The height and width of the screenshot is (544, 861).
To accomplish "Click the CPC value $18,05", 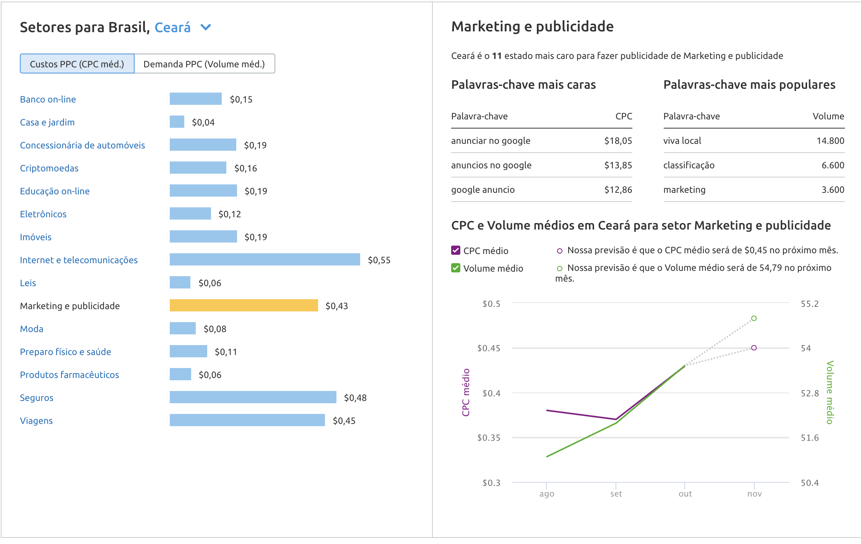I will (618, 141).
